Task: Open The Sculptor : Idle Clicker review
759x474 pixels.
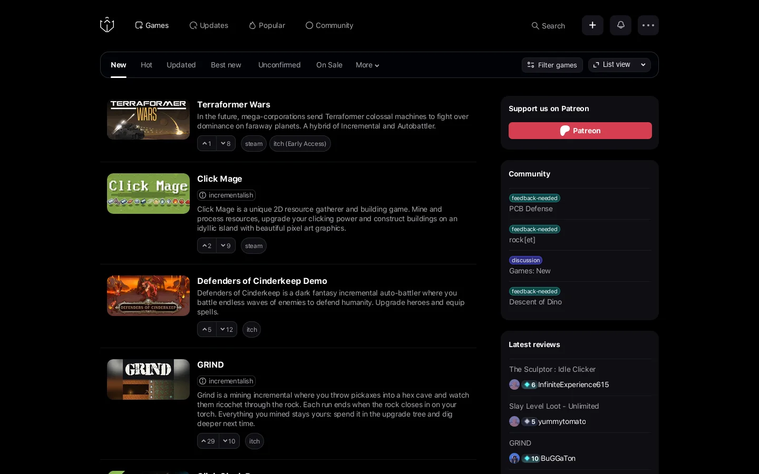Action: [552, 369]
